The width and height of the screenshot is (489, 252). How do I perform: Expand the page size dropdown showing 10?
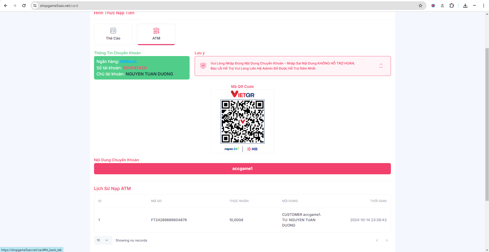[103, 240]
